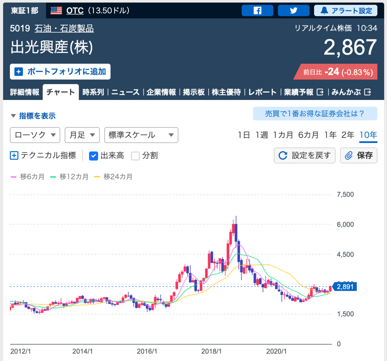
Task: Click the reset arrow icon in 設定を戻す
Action: click(283, 156)
